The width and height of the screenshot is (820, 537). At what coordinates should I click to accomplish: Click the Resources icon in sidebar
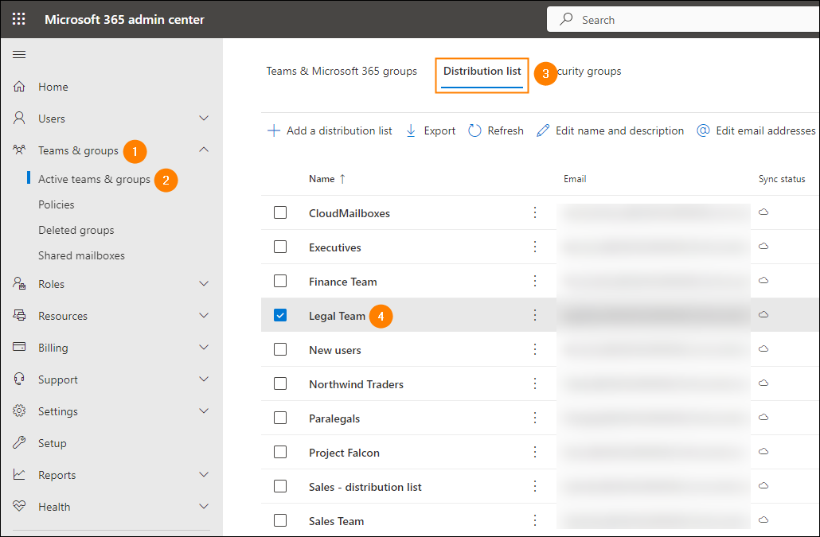pos(19,316)
